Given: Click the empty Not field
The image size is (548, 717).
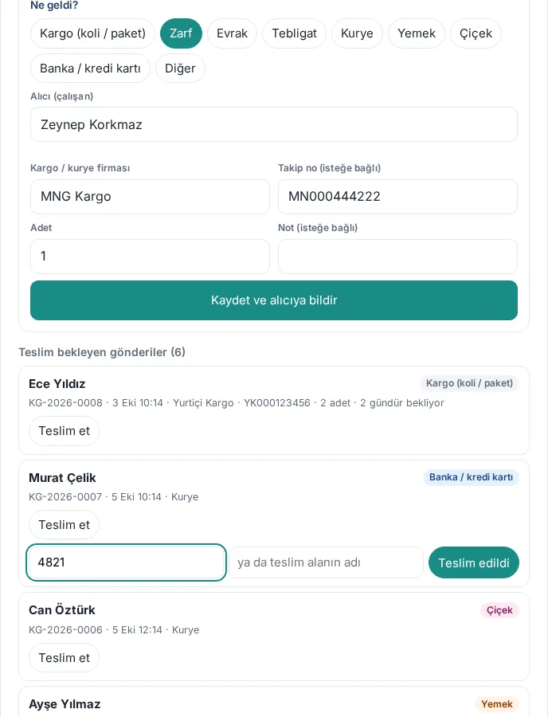Looking at the screenshot, I should (397, 256).
